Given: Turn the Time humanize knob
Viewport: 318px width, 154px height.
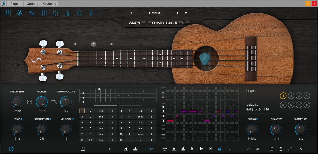Looking at the screenshot, I should 17,129.
